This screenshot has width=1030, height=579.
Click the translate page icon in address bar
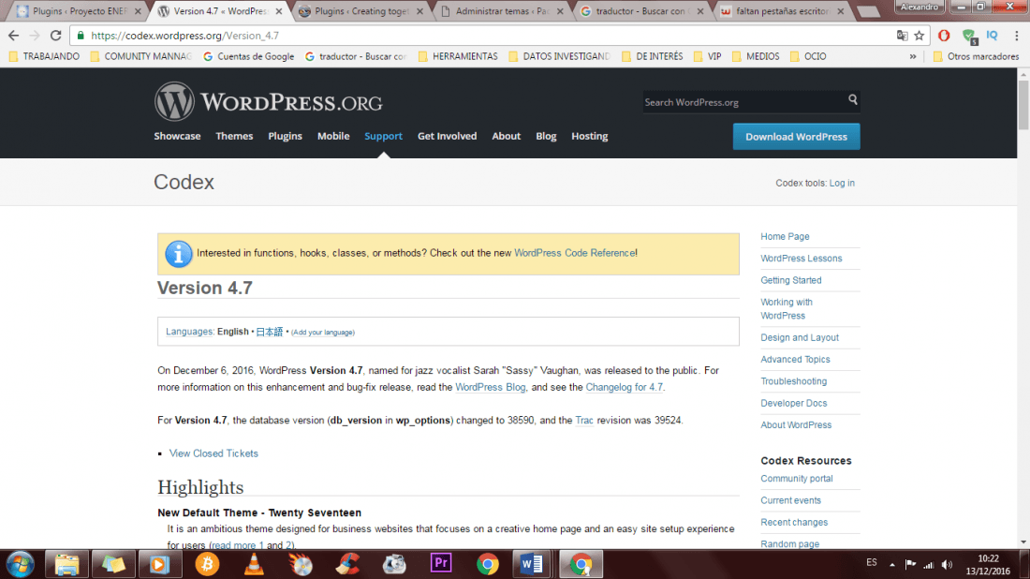pos(902,36)
